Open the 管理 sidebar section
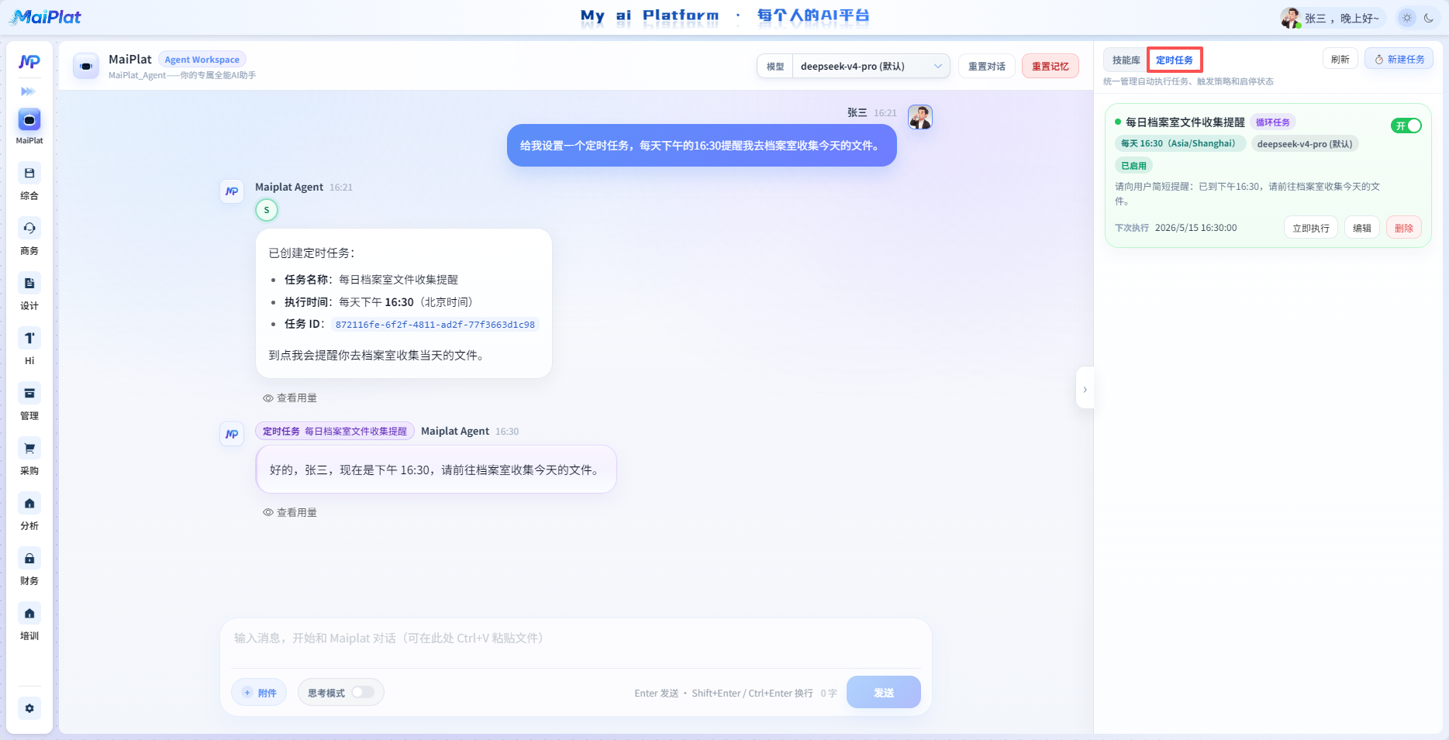The image size is (1449, 740). click(x=29, y=394)
